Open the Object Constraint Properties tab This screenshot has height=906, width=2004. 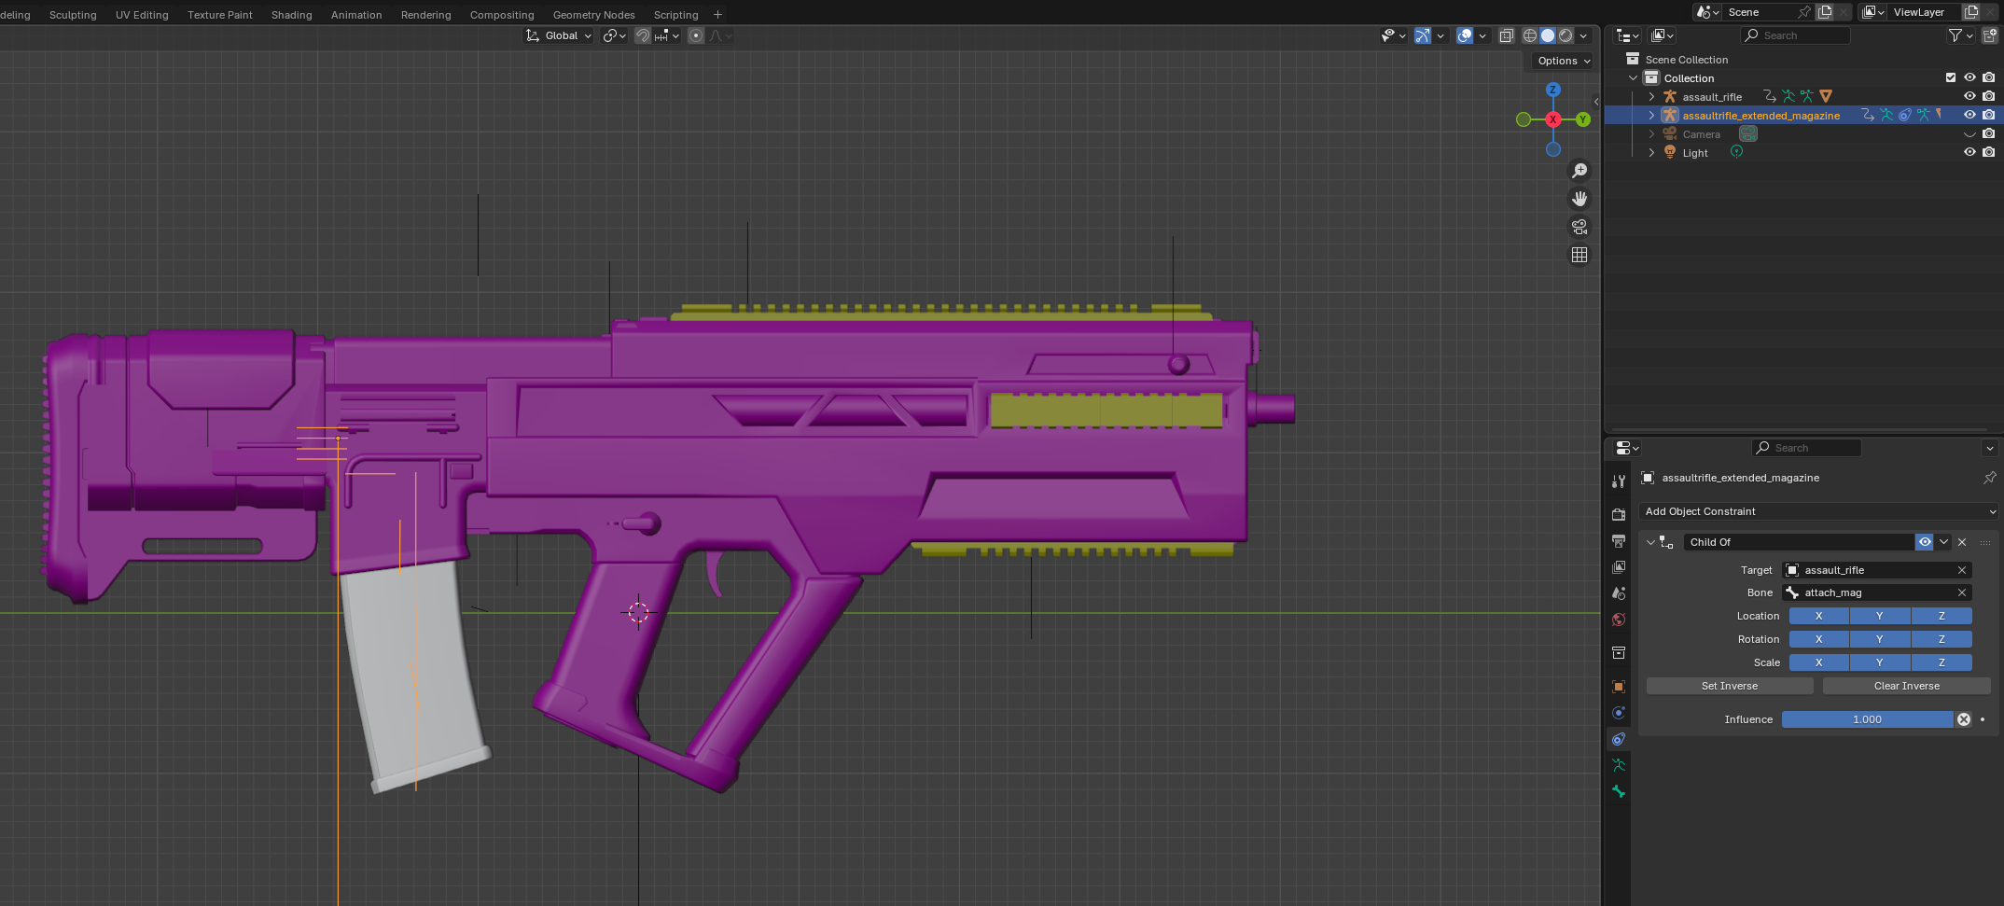1619,739
